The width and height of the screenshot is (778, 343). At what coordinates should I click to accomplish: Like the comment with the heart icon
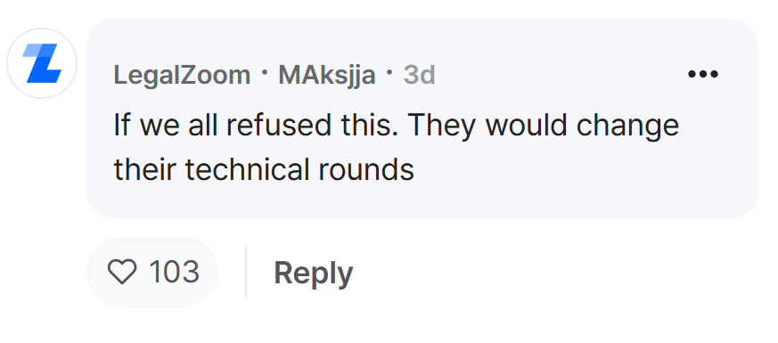tap(122, 272)
